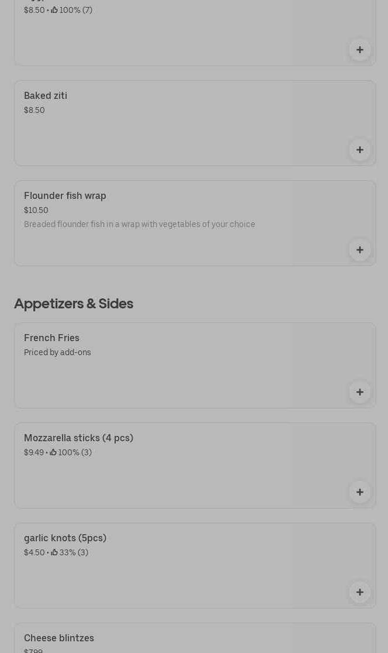The image size is (388, 653).
Task: Add Baked ziti with its plus button
Action: coord(360,150)
